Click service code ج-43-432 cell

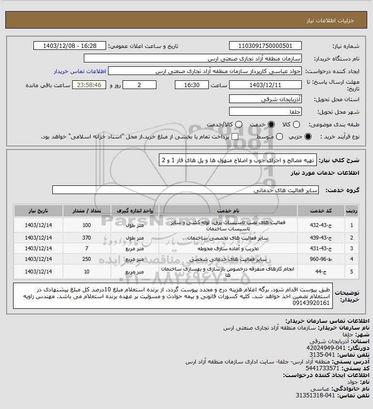[x=321, y=225]
